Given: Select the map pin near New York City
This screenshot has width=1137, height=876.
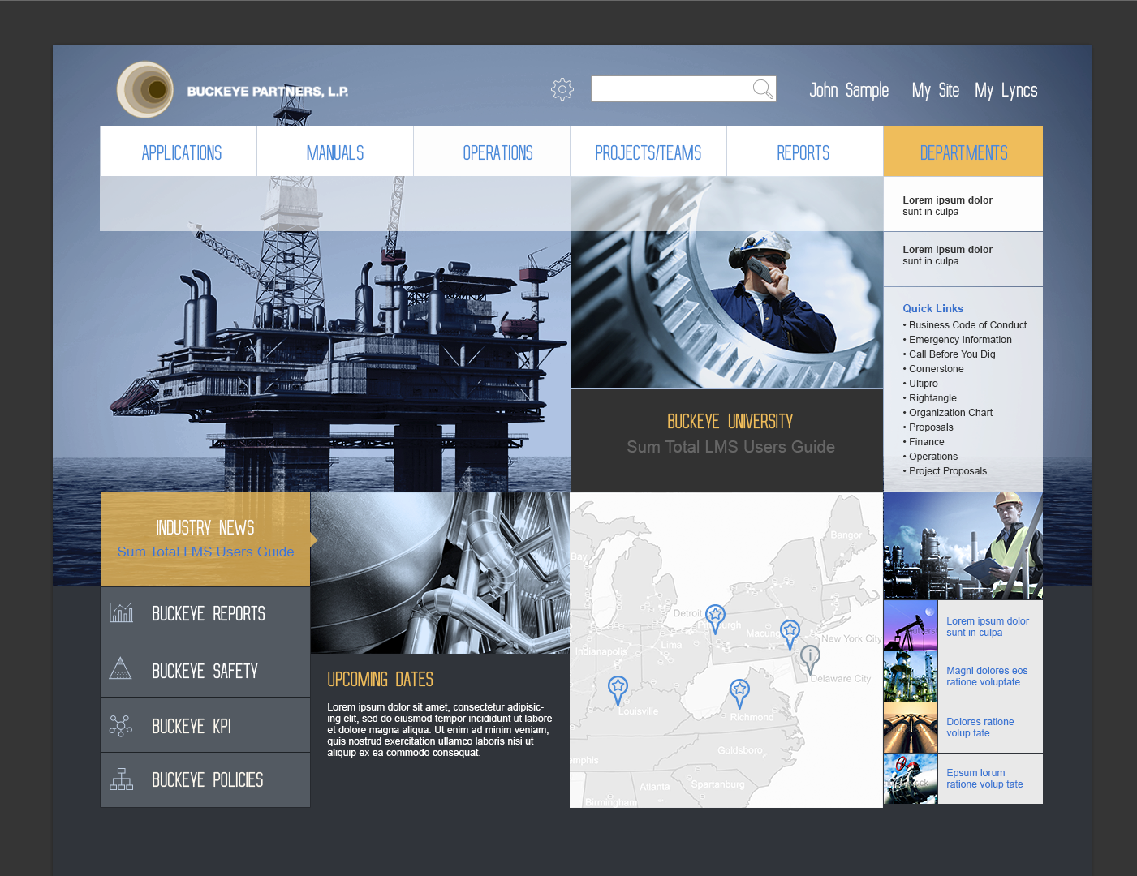Looking at the screenshot, I should point(790,633).
